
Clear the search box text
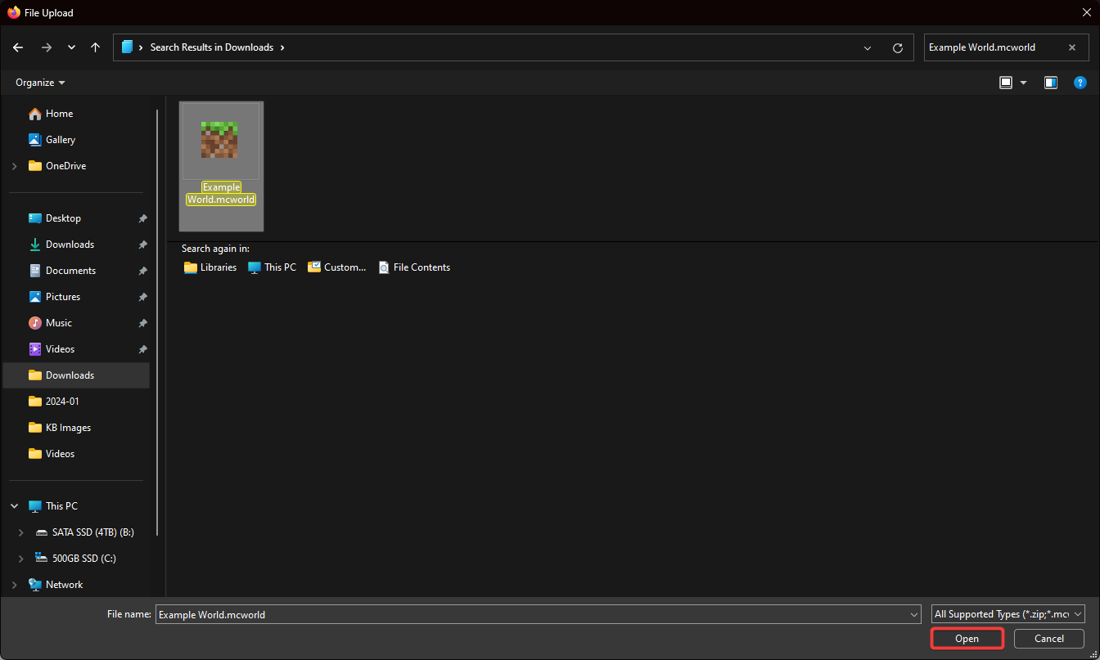click(x=1072, y=47)
